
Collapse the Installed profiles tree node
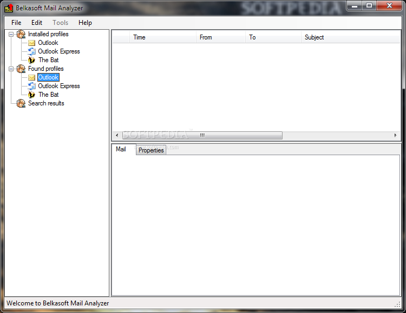[x=11, y=34]
